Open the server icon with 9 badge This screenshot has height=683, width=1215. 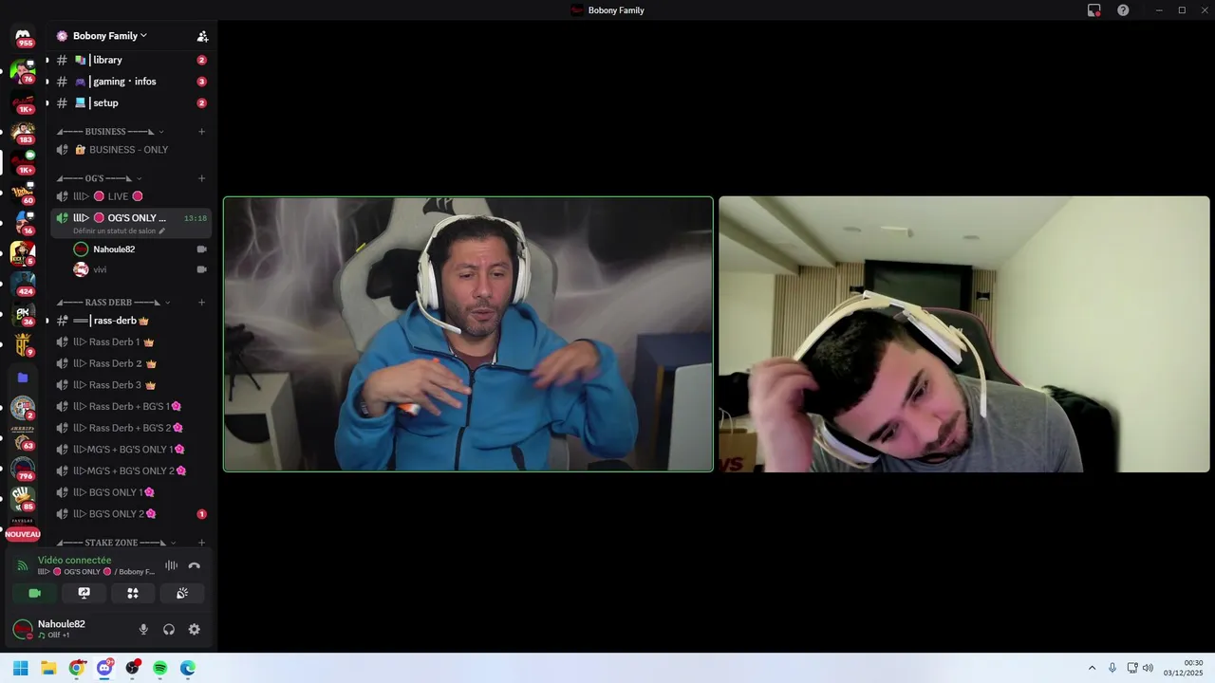[x=23, y=344]
